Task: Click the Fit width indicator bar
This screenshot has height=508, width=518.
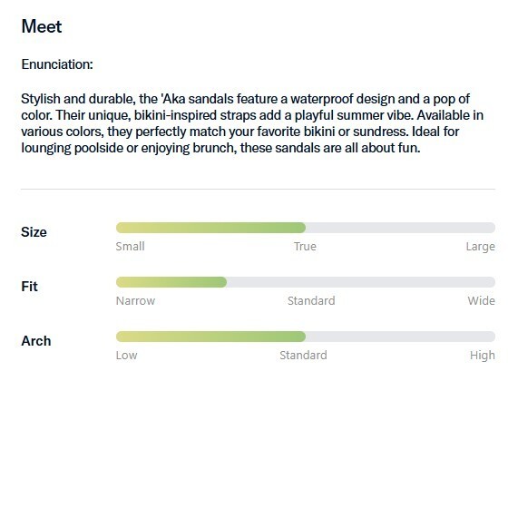Action: (x=306, y=282)
